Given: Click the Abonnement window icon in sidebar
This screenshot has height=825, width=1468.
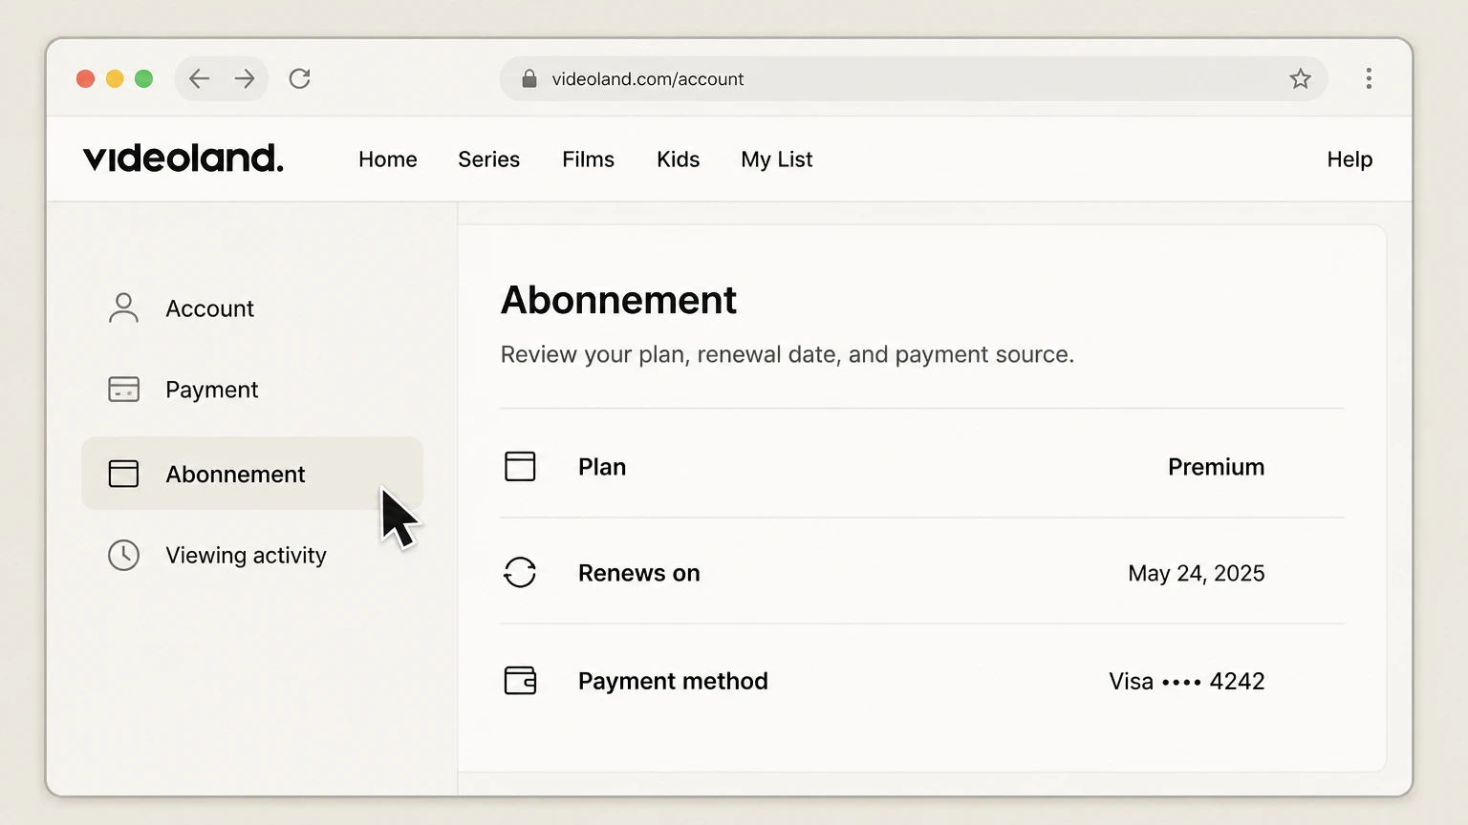Looking at the screenshot, I should (123, 474).
